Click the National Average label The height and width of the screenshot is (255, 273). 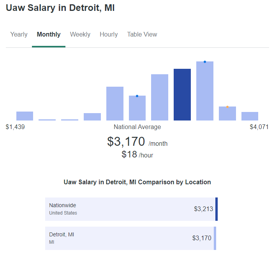coord(137,127)
